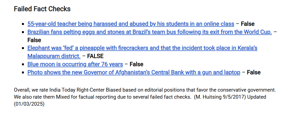Open Brazilian fans pelting eggs link
The width and height of the screenshot is (283, 113).
[x=150, y=32]
